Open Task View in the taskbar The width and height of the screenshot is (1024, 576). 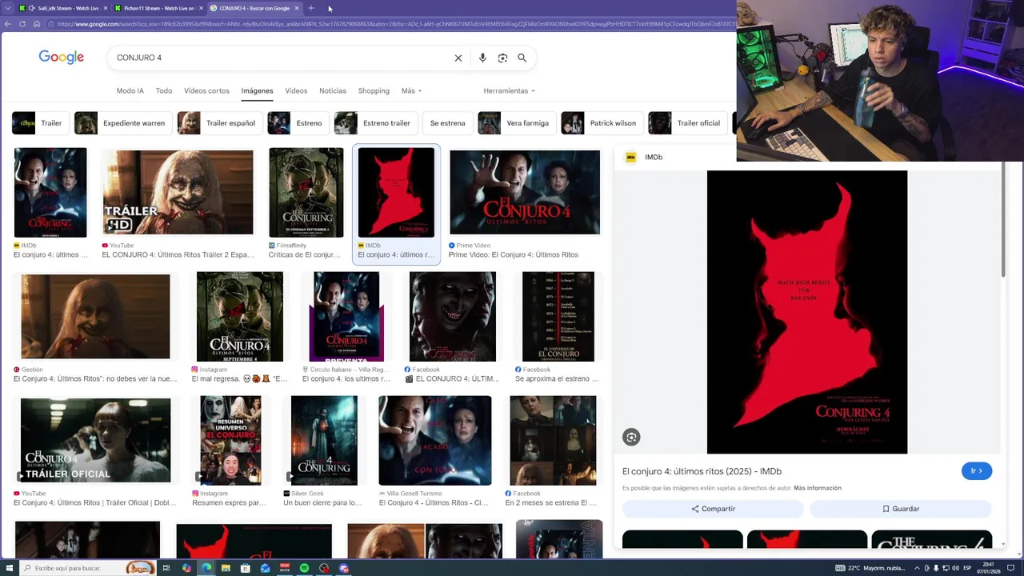[x=166, y=568]
